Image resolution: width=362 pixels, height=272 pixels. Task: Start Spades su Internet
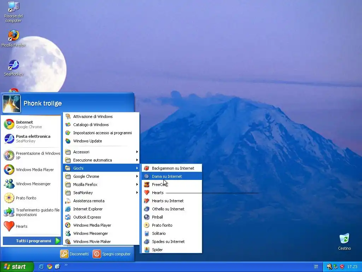(172, 242)
